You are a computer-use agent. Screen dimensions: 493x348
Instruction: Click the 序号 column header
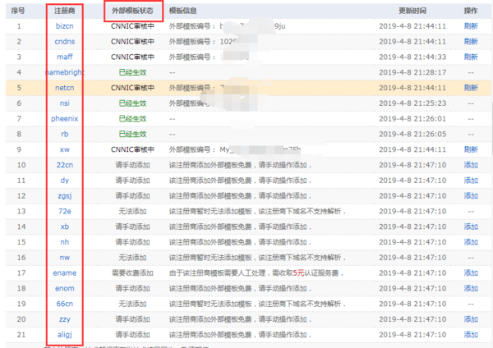[x=18, y=11]
